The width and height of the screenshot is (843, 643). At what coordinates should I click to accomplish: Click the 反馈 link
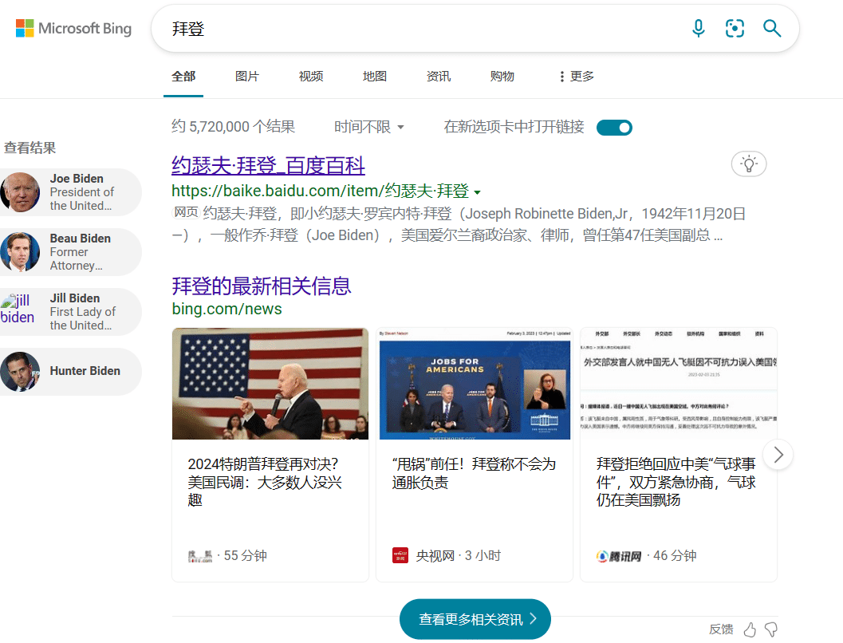pos(721,629)
